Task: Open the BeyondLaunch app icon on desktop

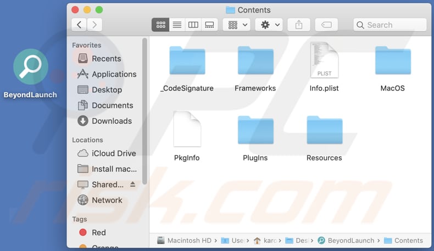Action: coord(30,67)
